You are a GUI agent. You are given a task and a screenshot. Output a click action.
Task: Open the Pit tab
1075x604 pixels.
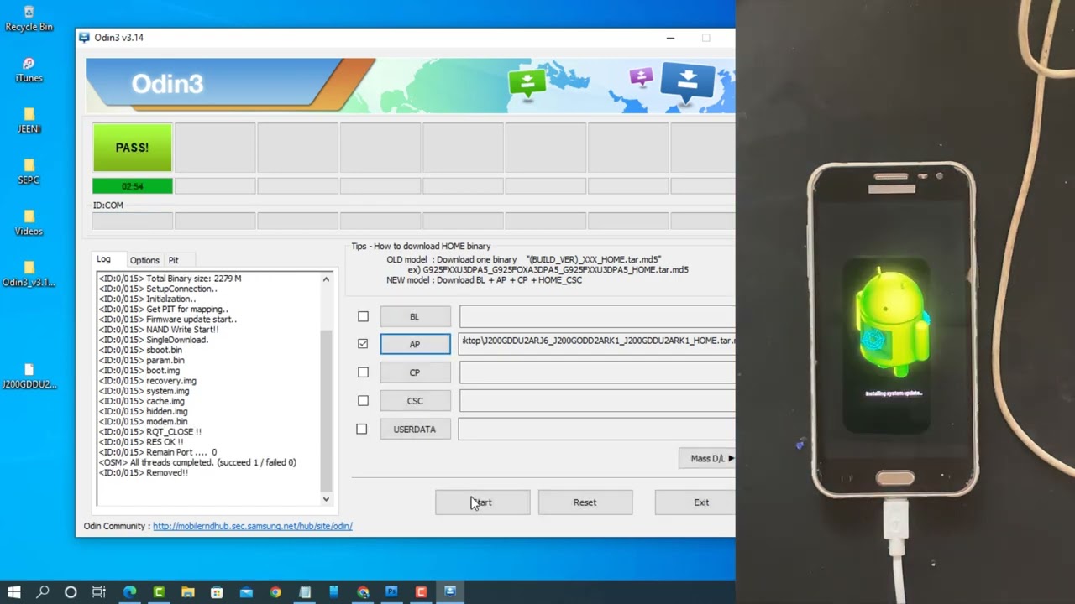click(173, 260)
